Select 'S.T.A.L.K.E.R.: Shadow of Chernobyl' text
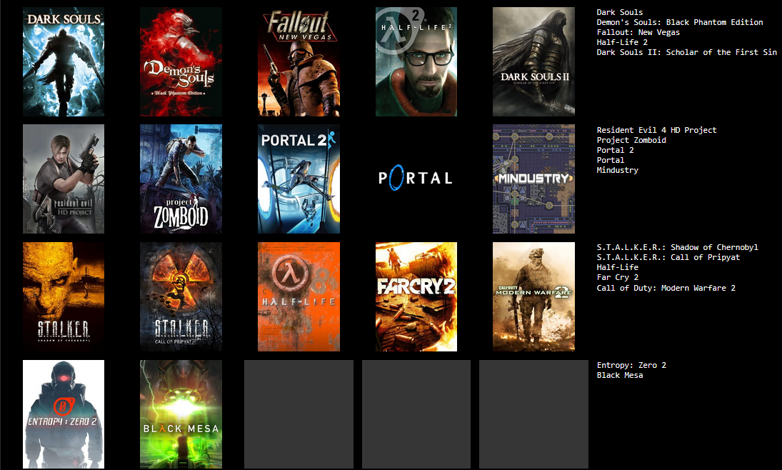Image resolution: width=782 pixels, height=470 pixels. [x=677, y=247]
